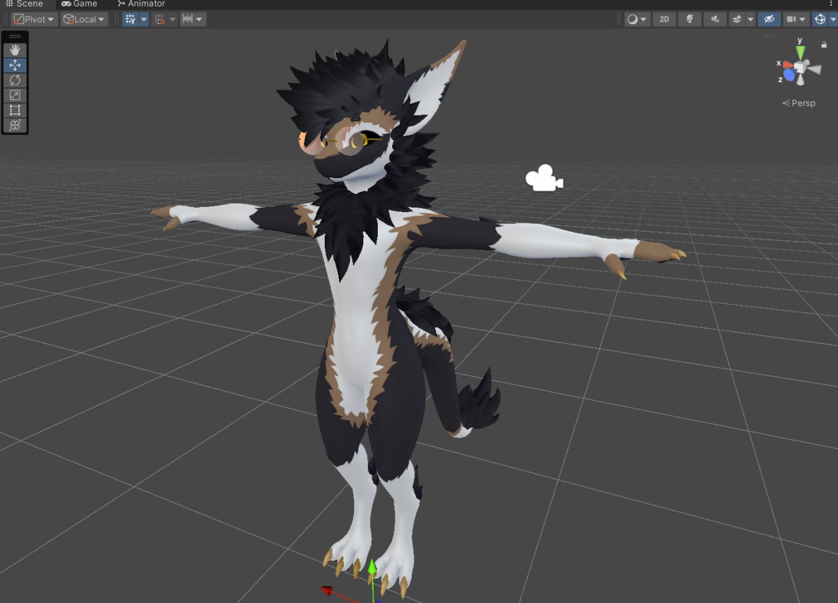The image size is (838, 603).
Task: Select the Transform tool
Action: point(15,125)
